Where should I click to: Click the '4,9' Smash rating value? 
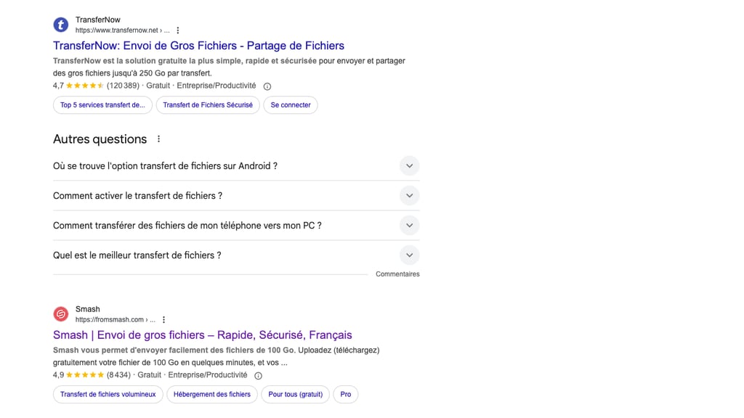click(x=58, y=375)
